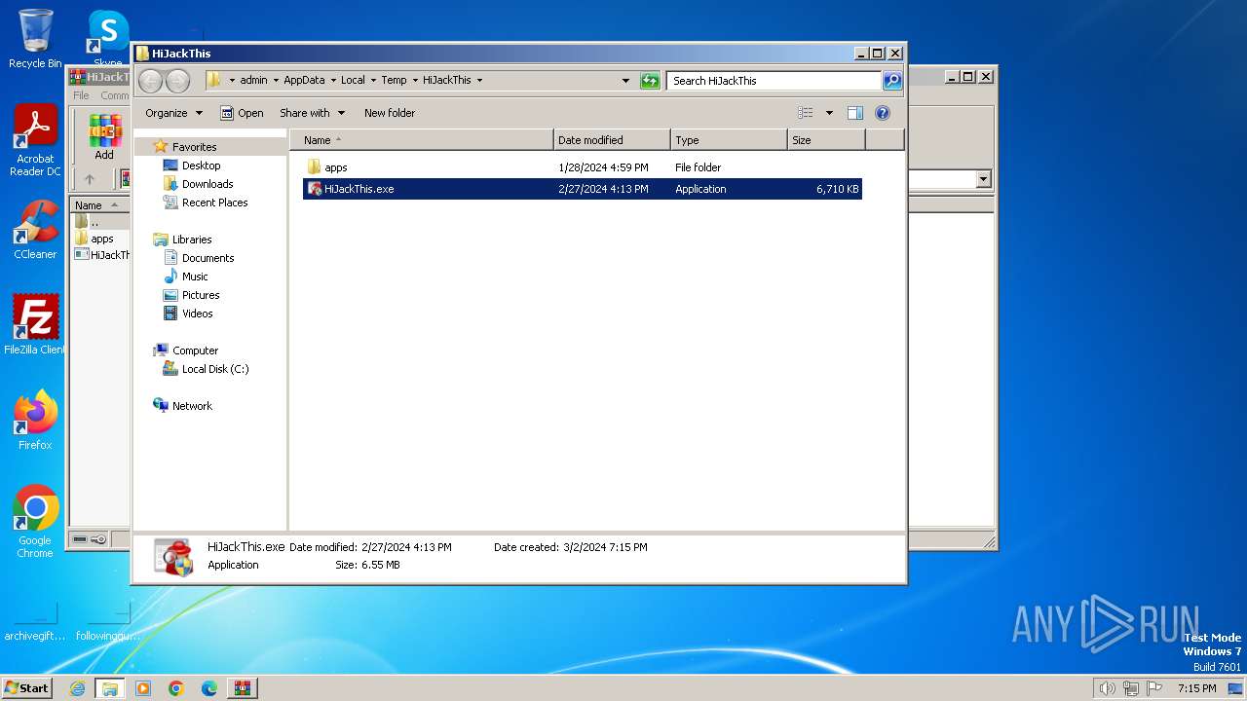Click AppData in the breadcrumb path

(x=304, y=81)
